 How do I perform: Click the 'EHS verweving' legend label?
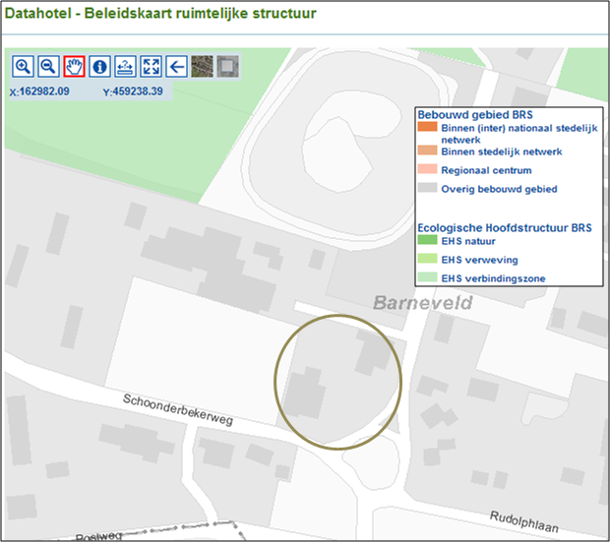480,260
